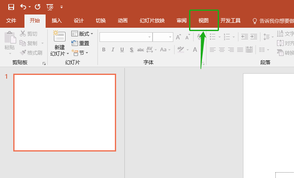
Task: Start slideshow from beginning icon
Action: click(x=50, y=7)
